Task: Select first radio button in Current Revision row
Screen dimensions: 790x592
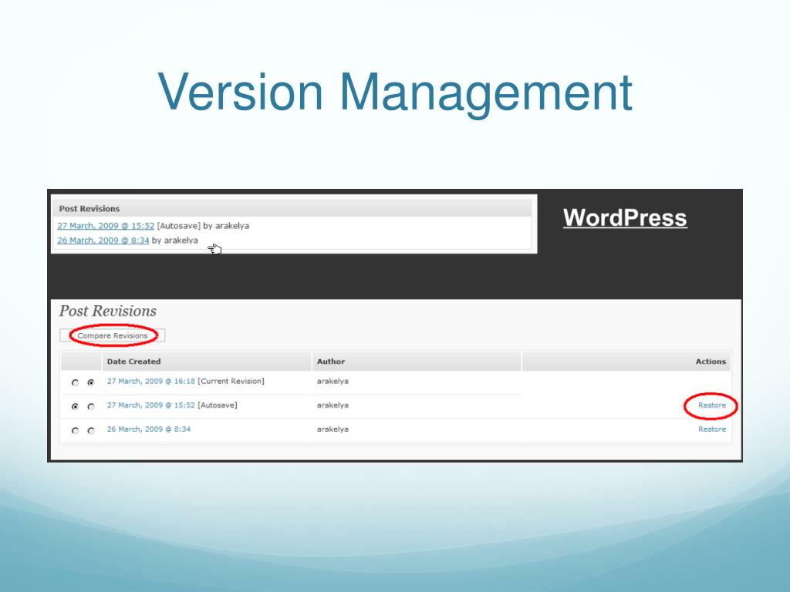Action: [75, 382]
